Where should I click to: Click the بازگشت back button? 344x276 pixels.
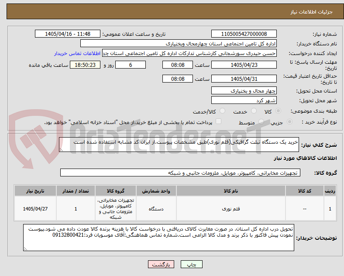point(161,264)
